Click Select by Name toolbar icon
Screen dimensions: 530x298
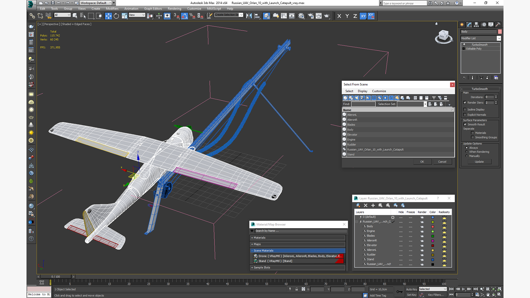pos(83,16)
